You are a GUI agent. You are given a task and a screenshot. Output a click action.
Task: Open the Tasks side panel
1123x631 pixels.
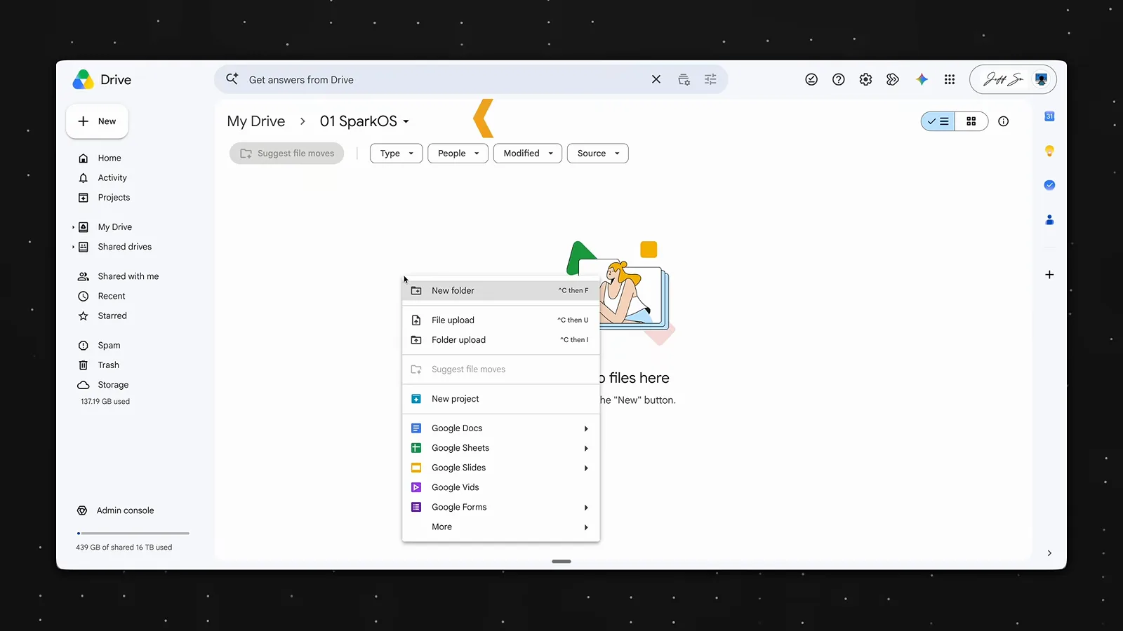(1049, 185)
